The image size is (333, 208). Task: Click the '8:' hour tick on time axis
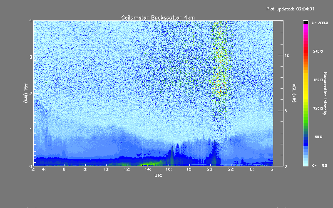click(85, 169)
